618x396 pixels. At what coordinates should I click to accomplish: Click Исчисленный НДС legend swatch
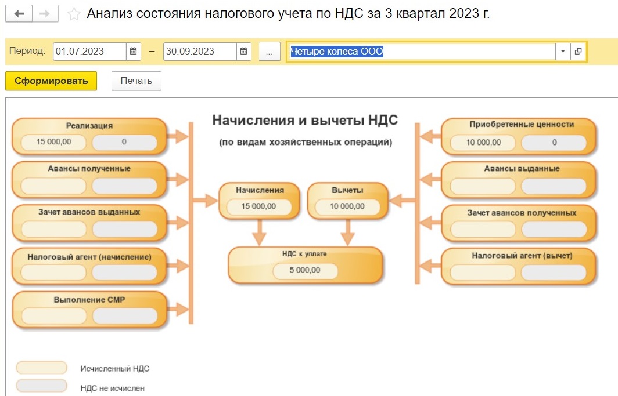point(41,368)
